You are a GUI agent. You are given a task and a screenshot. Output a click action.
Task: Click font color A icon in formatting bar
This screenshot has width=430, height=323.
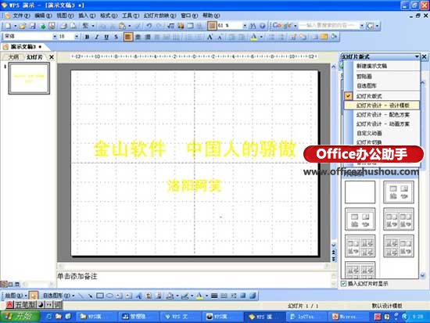254,37
